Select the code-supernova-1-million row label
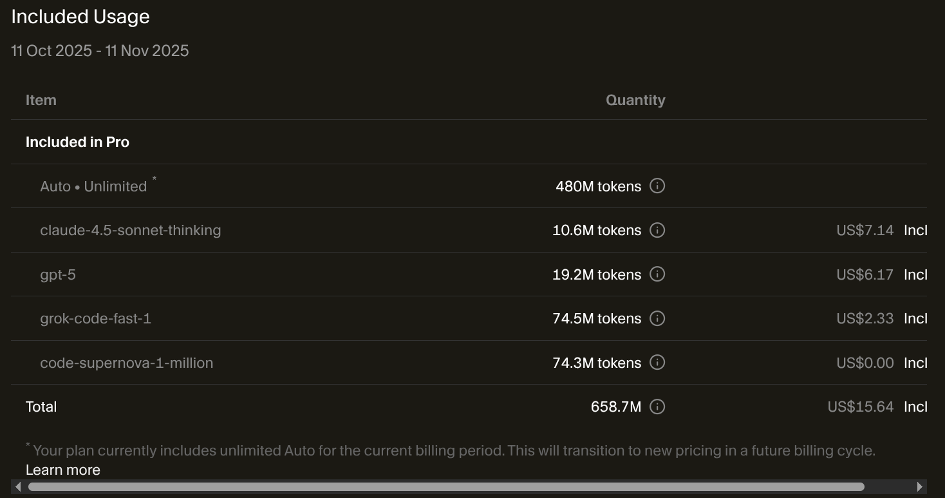Viewport: 945px width, 498px height. (x=126, y=363)
